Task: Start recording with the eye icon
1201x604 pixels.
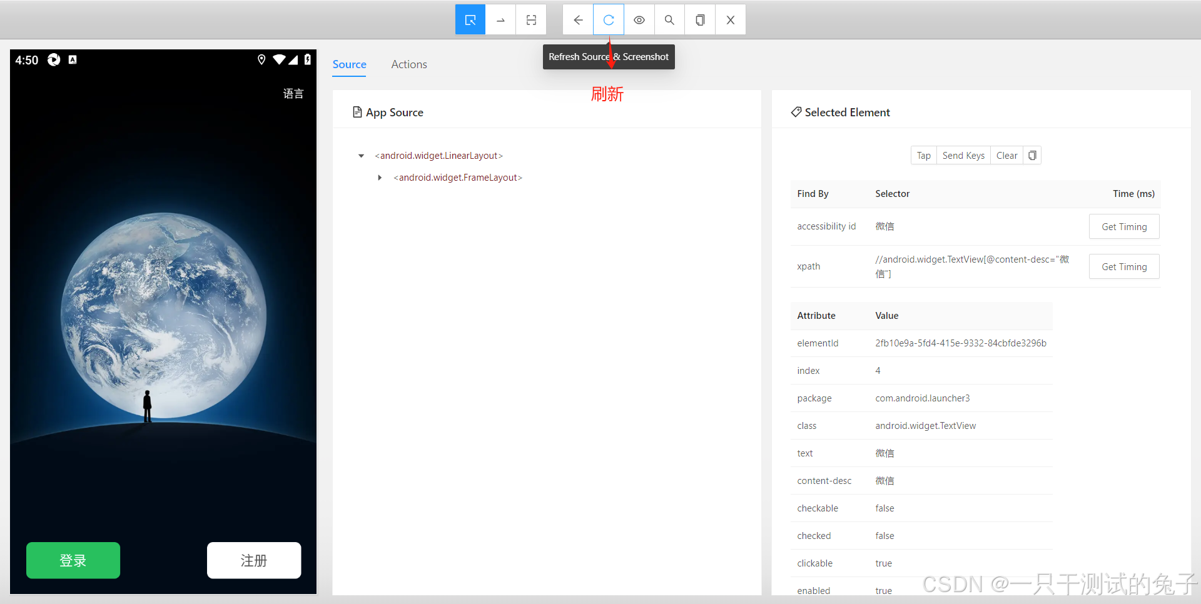Action: (639, 20)
